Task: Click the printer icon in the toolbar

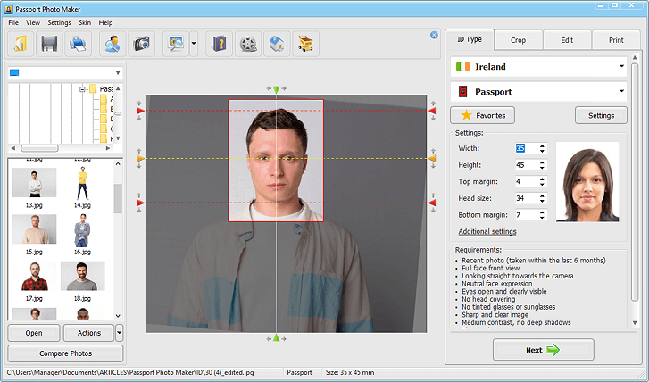Action: (x=78, y=44)
